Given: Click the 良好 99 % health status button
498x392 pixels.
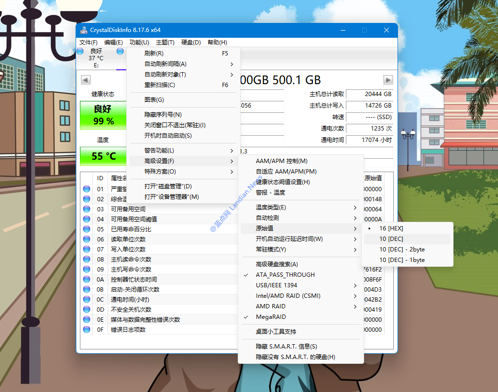Looking at the screenshot, I should [x=103, y=115].
